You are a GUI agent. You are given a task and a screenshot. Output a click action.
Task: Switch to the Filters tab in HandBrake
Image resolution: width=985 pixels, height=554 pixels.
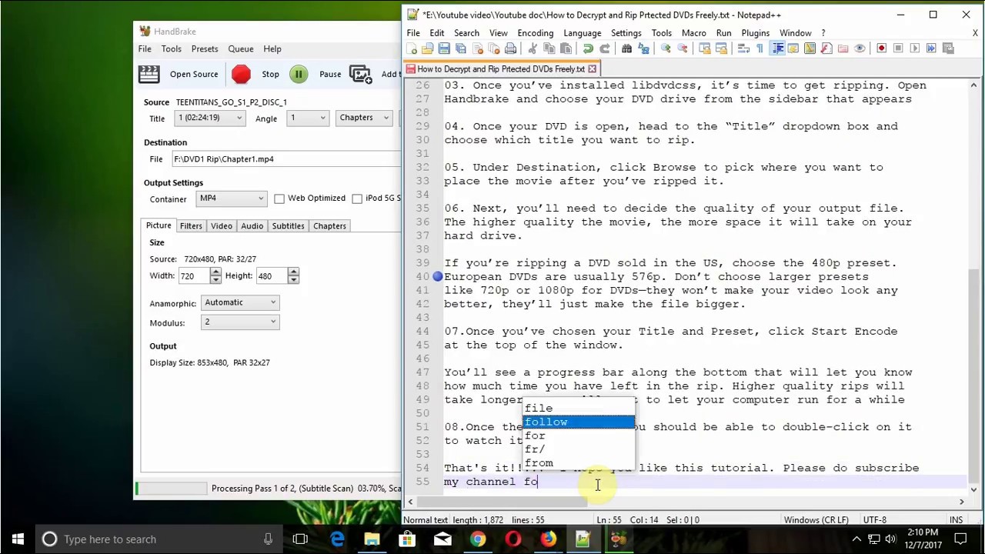pos(191,226)
